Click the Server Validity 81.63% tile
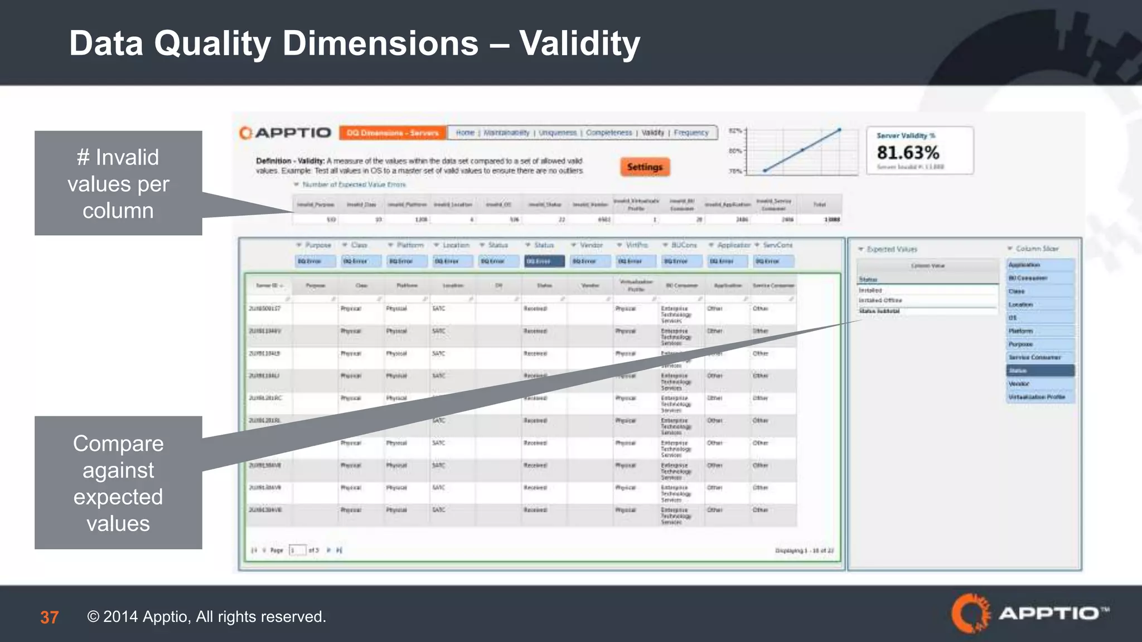The height and width of the screenshot is (642, 1142). coord(920,150)
